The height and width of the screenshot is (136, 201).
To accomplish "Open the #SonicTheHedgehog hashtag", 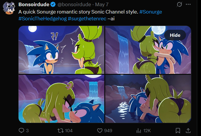I will point(42,19).
